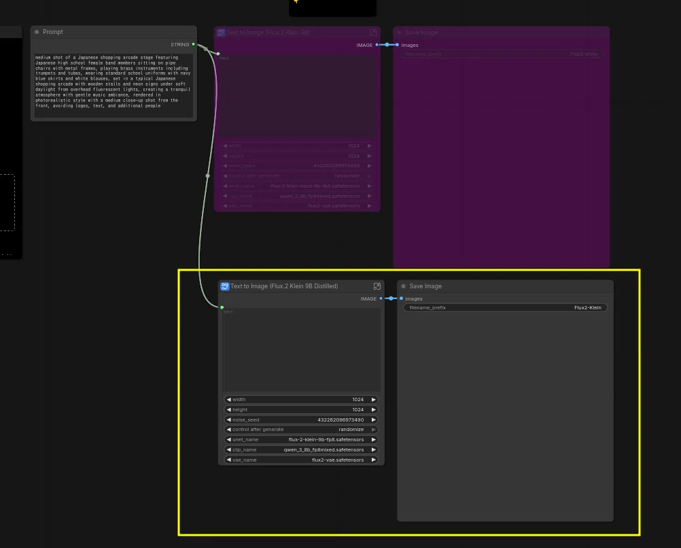
Task: Edit filename_prefix in bypassed Save Image node
Action: (x=501, y=54)
